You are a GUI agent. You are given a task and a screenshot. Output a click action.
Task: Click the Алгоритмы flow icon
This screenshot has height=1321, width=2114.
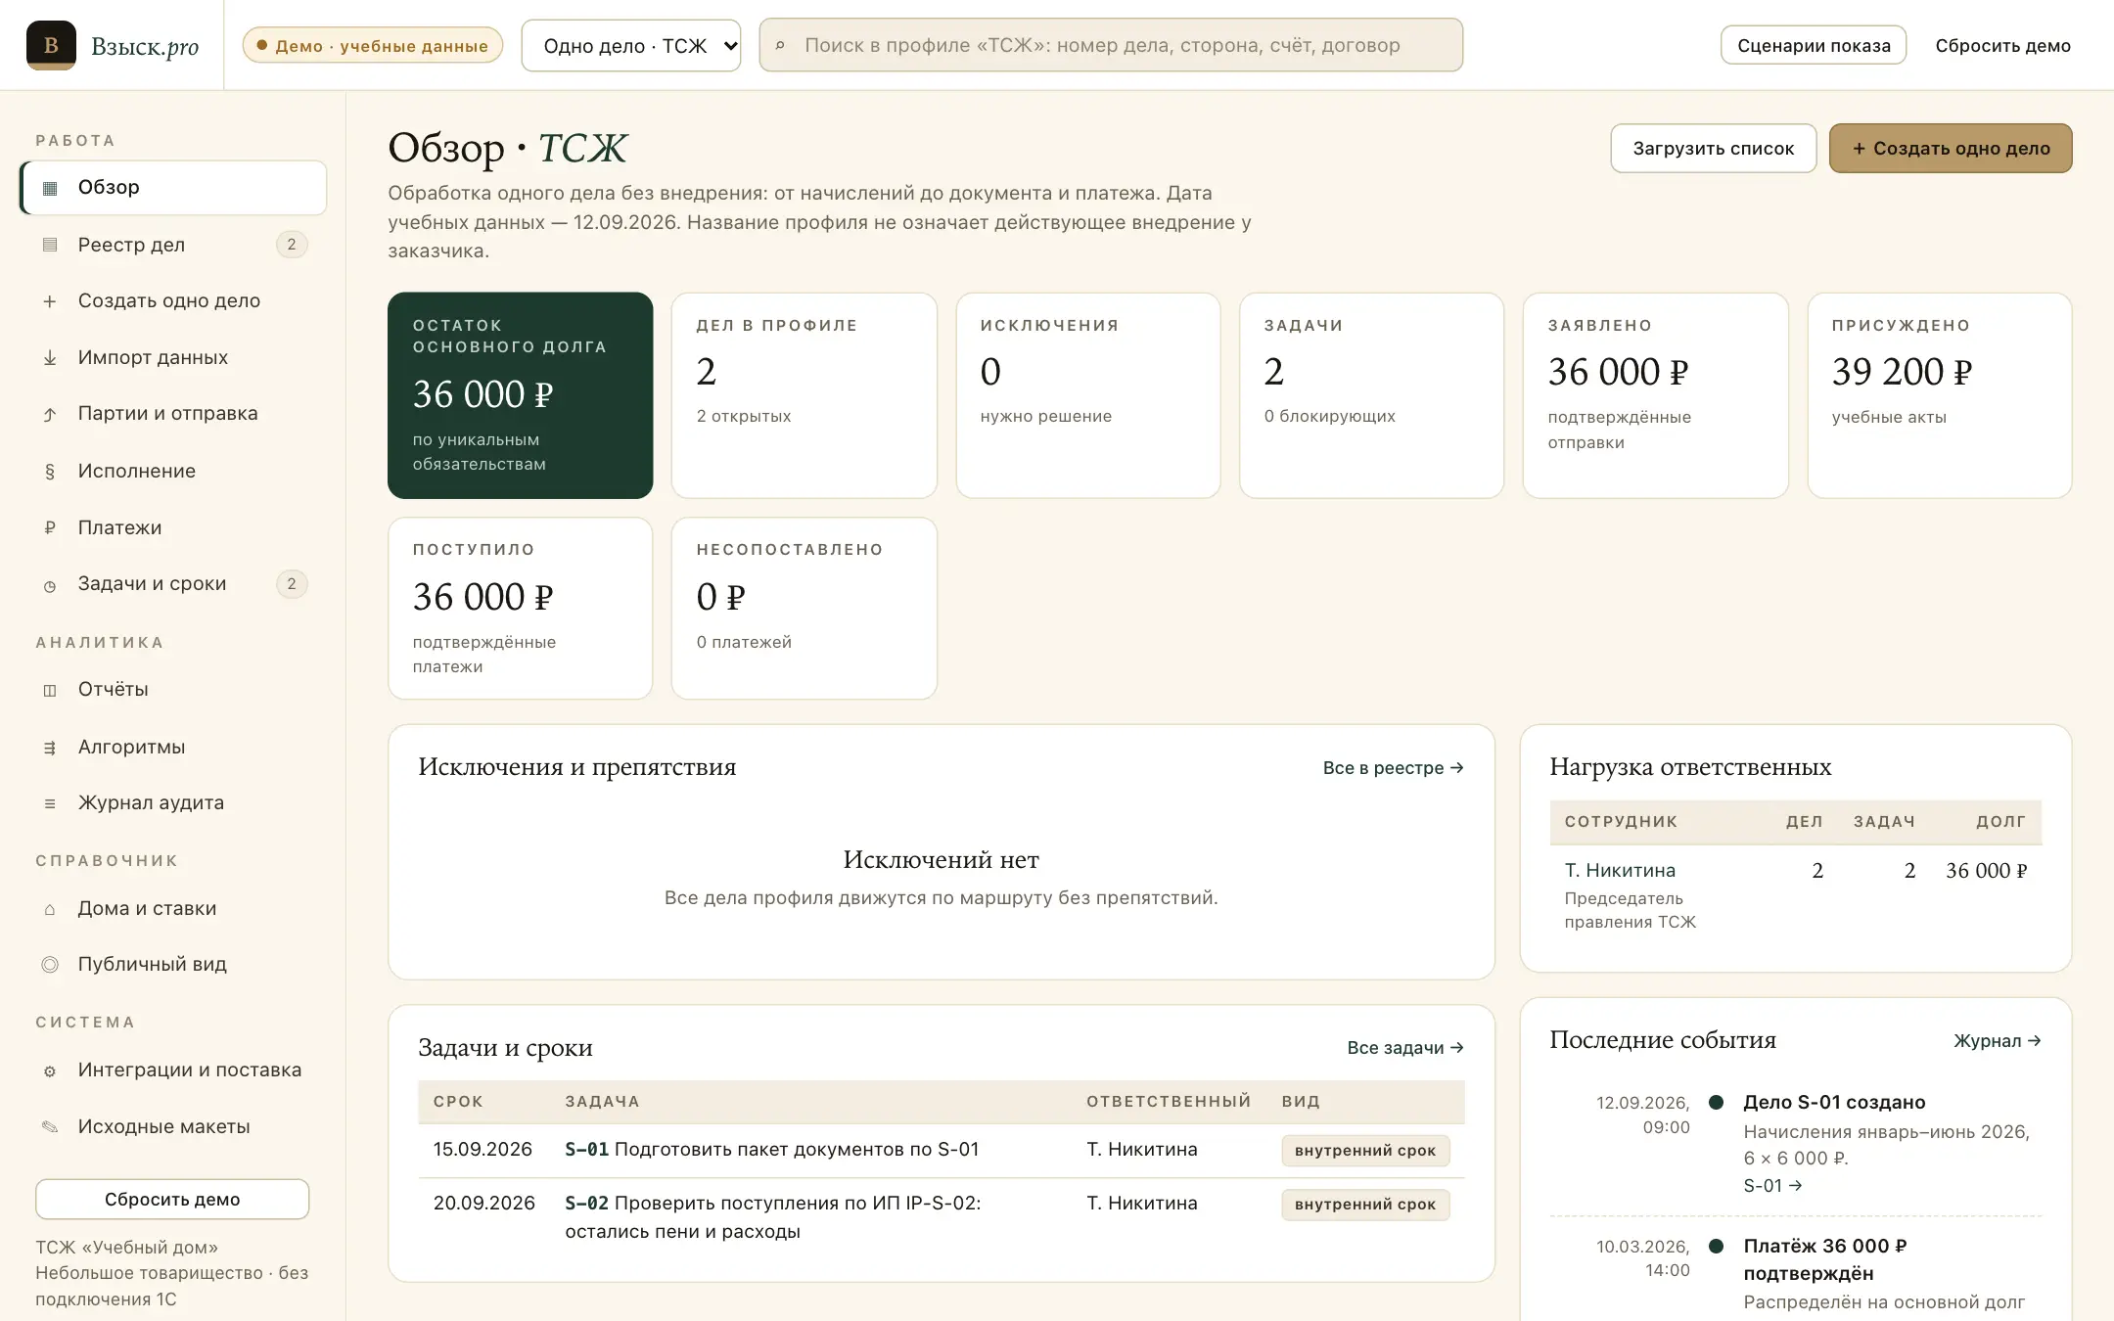click(x=50, y=748)
